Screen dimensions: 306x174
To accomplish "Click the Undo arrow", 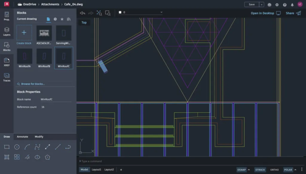I will click(x=83, y=13).
